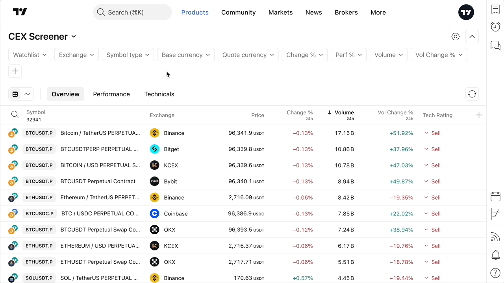Open the Brokers menu
The height and width of the screenshot is (283, 504).
point(346,12)
